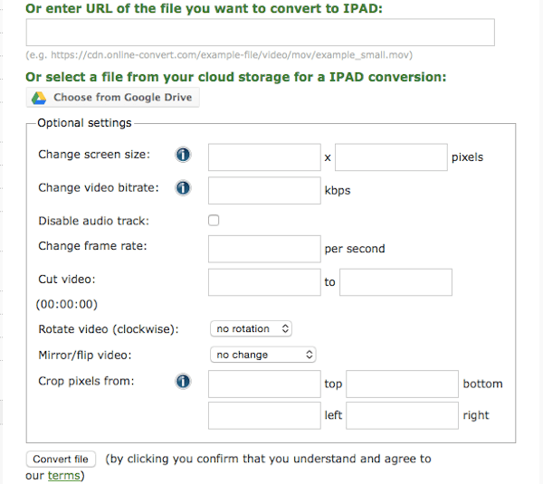Click the Cut video end time field
The width and height of the screenshot is (543, 484).
[x=395, y=282]
